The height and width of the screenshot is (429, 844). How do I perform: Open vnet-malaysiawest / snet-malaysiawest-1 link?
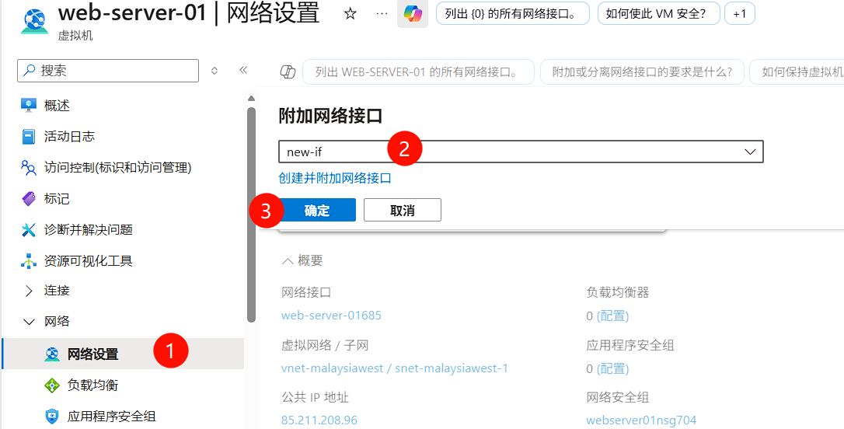(x=395, y=368)
